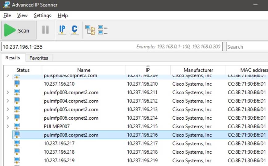
Task: Select the pulmfp008.corpnet2.com name
Action: (x=71, y=135)
